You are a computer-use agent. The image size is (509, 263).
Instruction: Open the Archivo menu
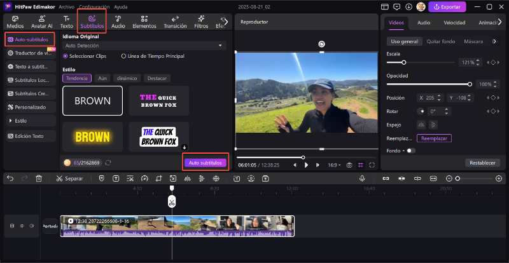[67, 7]
